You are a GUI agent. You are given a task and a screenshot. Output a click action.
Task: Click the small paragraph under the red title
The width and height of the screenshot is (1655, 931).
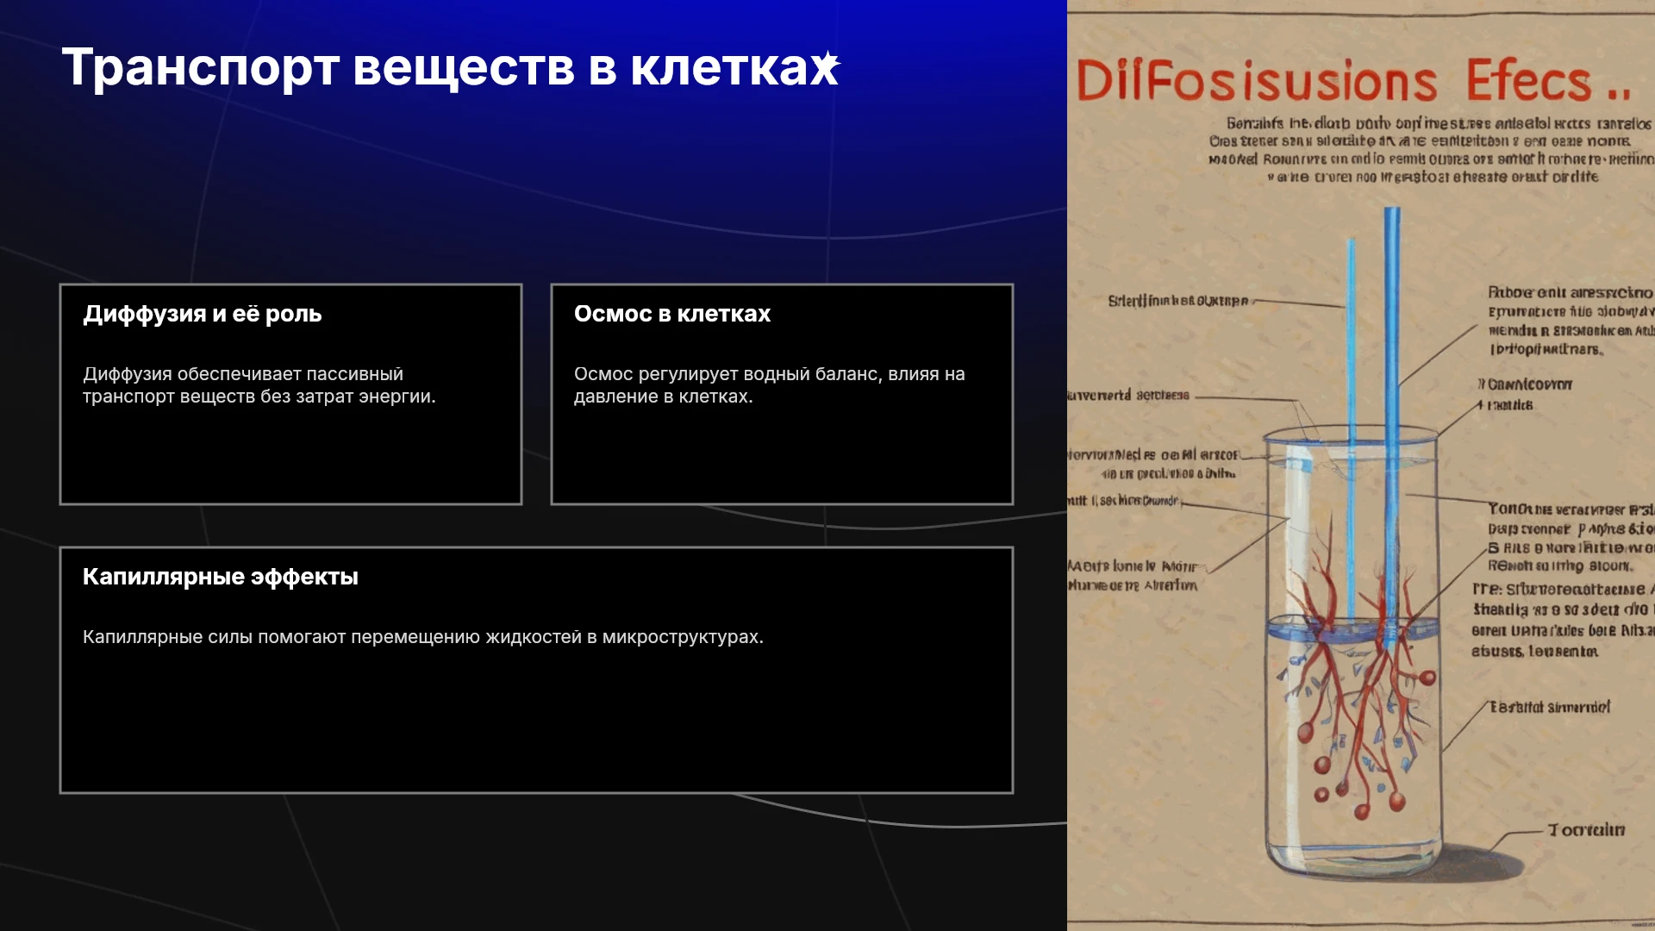[1431, 150]
